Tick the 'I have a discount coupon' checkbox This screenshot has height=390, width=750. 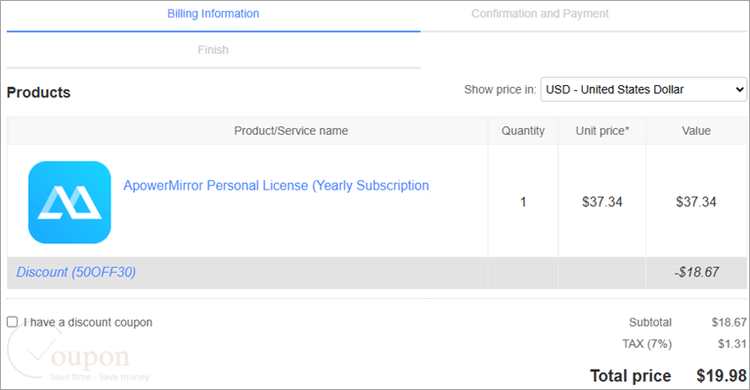click(13, 322)
